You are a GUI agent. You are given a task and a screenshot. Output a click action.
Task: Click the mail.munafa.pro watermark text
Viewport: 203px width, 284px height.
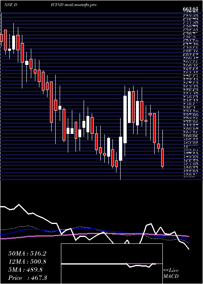tap(80, 5)
